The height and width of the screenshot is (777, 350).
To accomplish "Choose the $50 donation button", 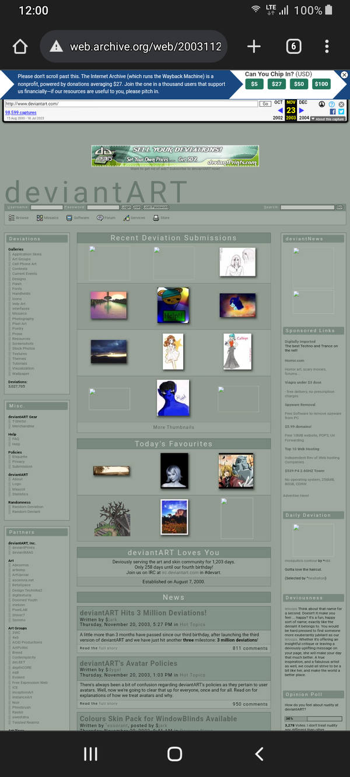I will coord(299,84).
